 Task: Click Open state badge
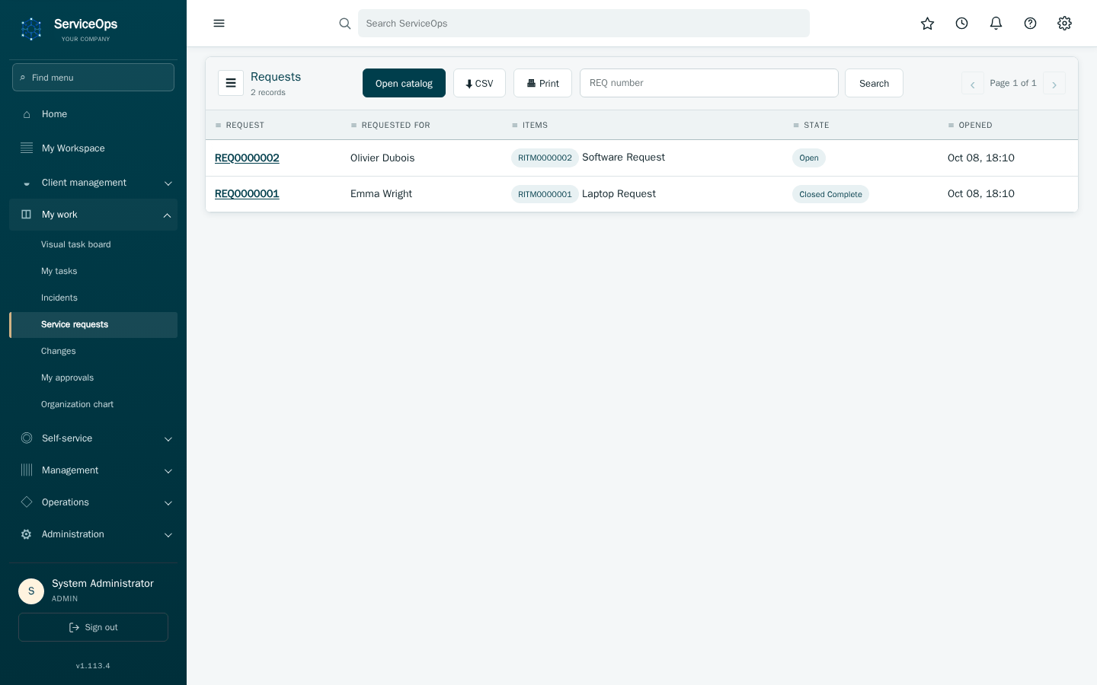coord(809,158)
